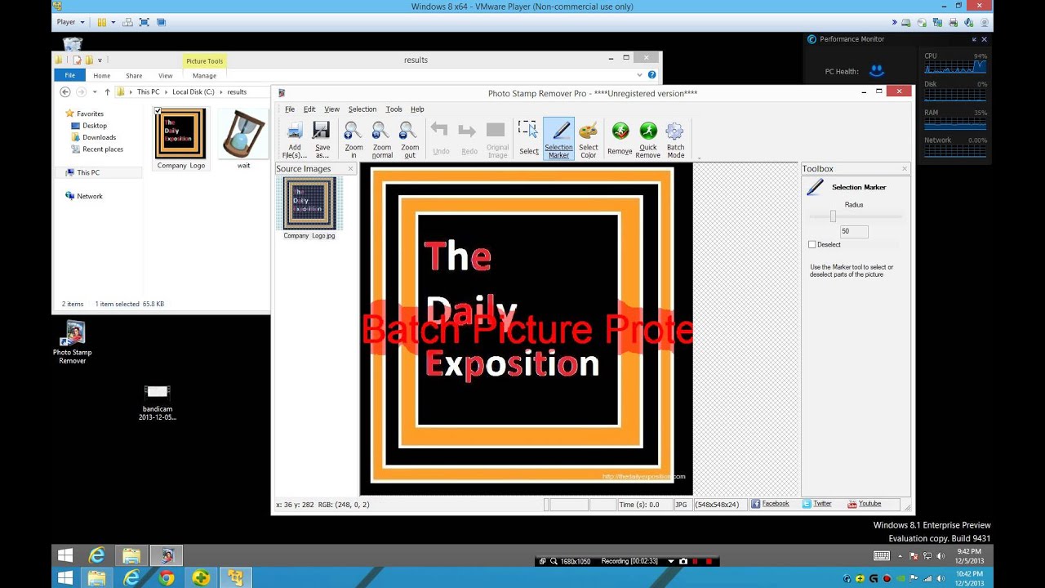Open the Edit menu in Photo Stamp Remover
This screenshot has width=1045, height=588.
coord(309,109)
